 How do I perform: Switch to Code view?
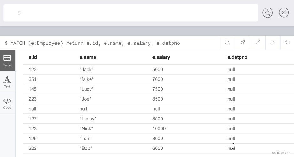7,103
